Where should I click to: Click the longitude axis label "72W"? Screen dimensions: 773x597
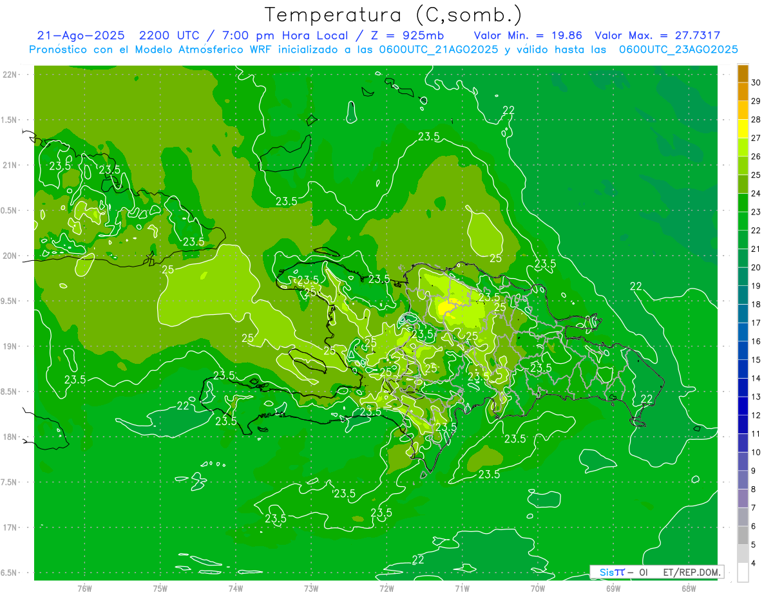click(387, 588)
